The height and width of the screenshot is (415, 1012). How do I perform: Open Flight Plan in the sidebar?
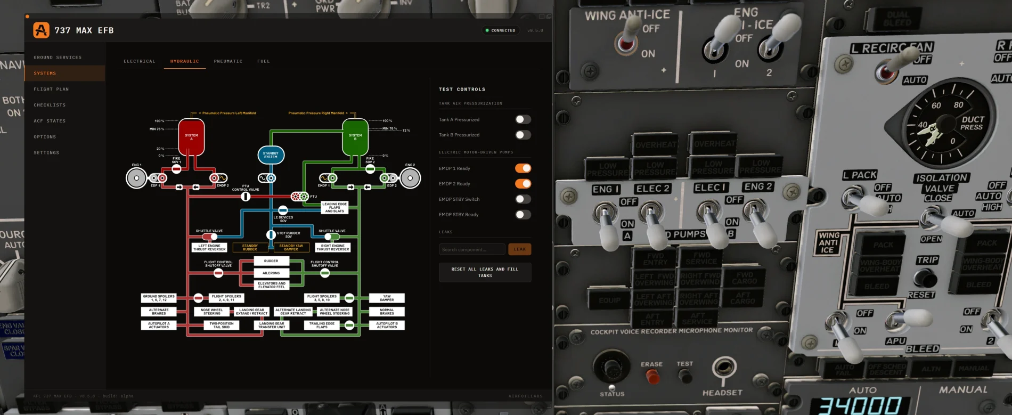[x=65, y=89]
